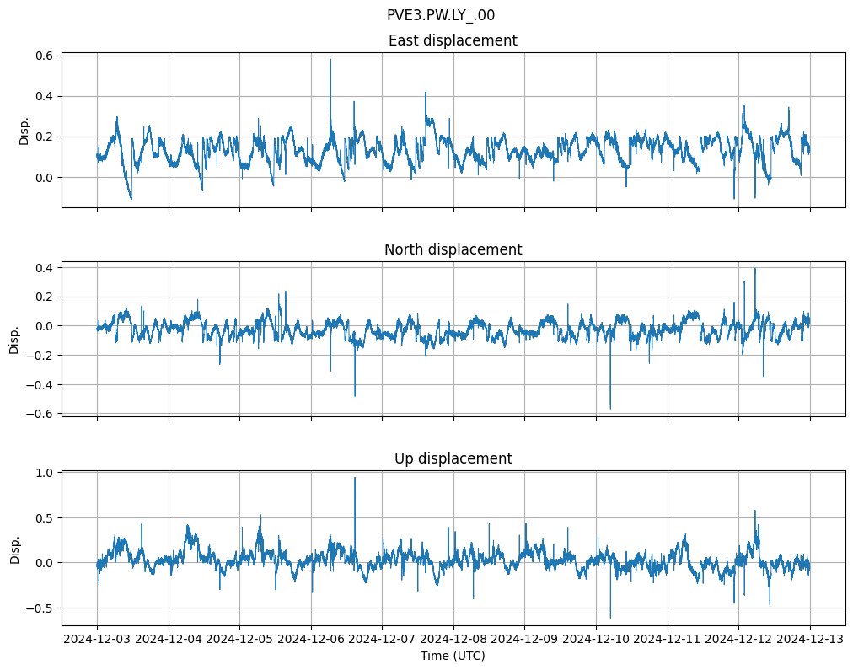This screenshot has height=670, width=853.
Task: Click the 2024-12-03 date tick label
Action: coord(97,640)
